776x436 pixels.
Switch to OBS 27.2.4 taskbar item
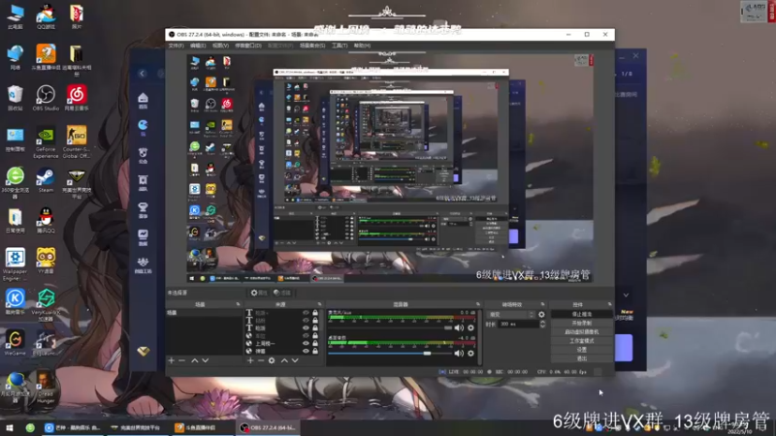pos(268,427)
